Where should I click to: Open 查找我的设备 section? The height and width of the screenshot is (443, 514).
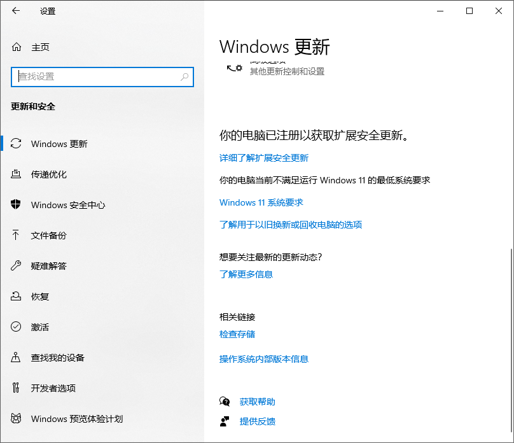[102, 357]
